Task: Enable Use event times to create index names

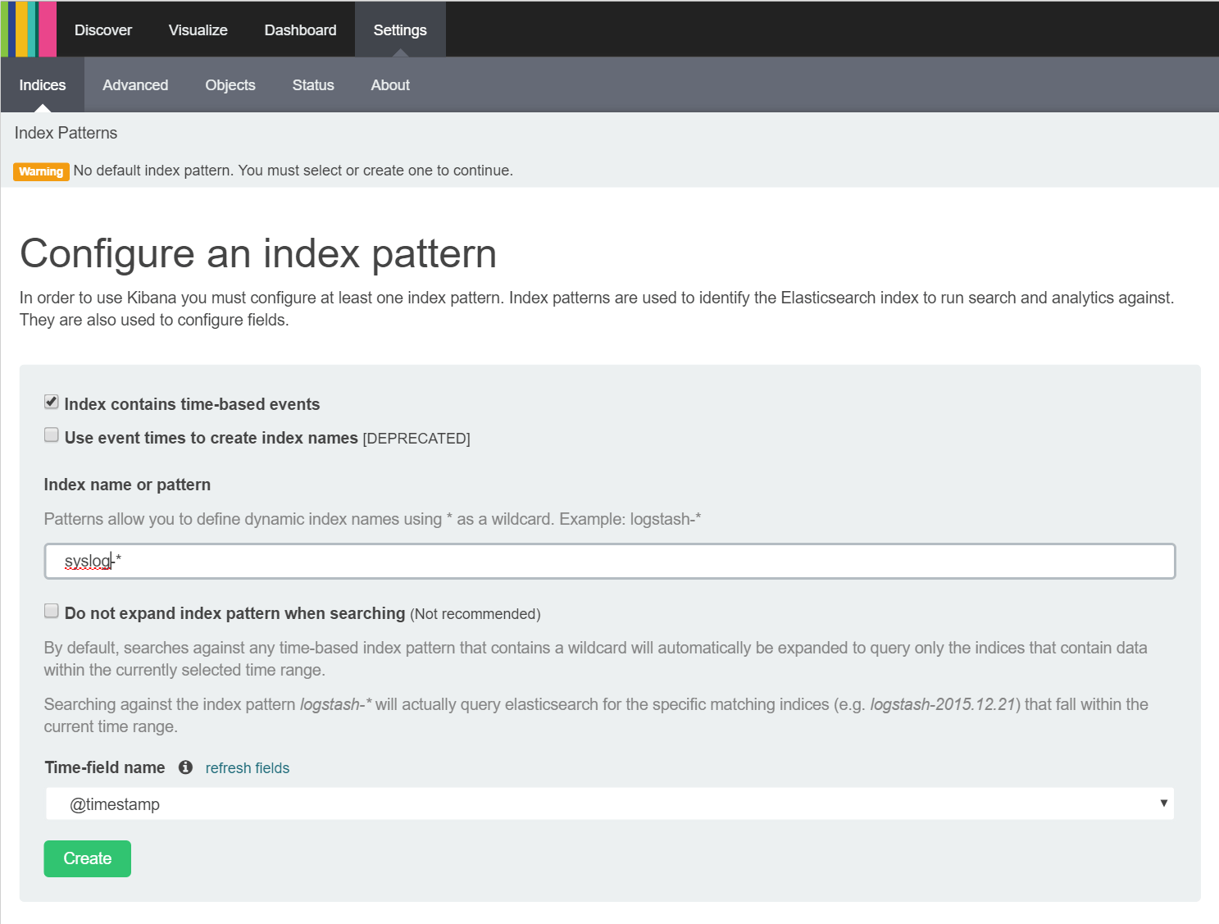Action: coord(52,435)
